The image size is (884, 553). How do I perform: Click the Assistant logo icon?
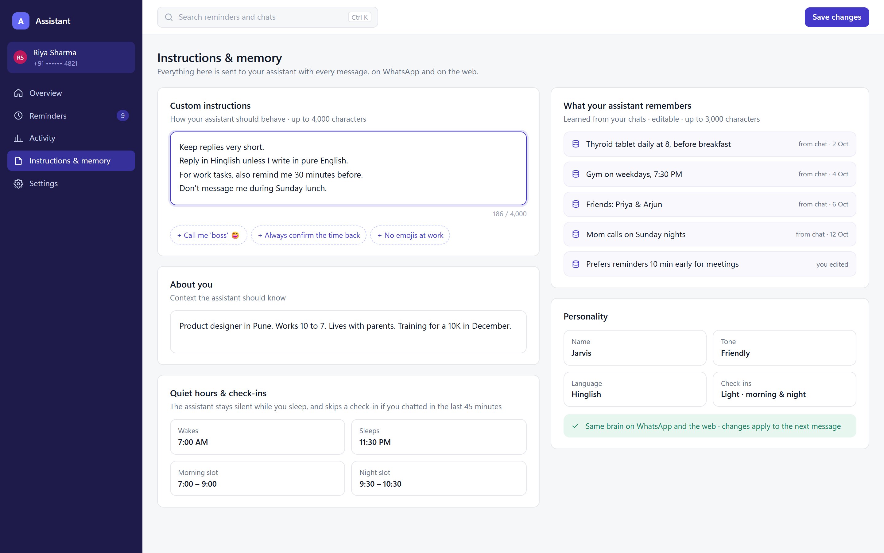tap(21, 21)
